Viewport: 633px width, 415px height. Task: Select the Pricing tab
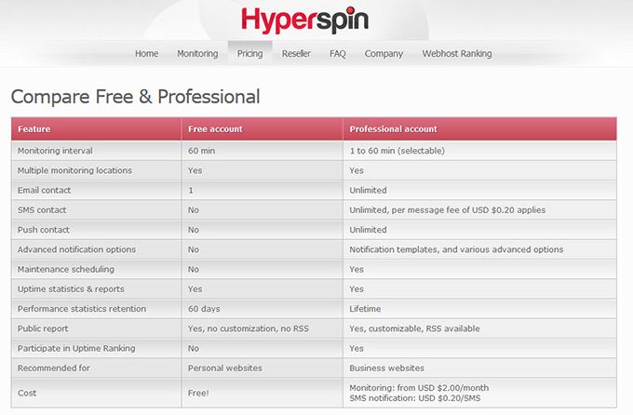(x=249, y=53)
